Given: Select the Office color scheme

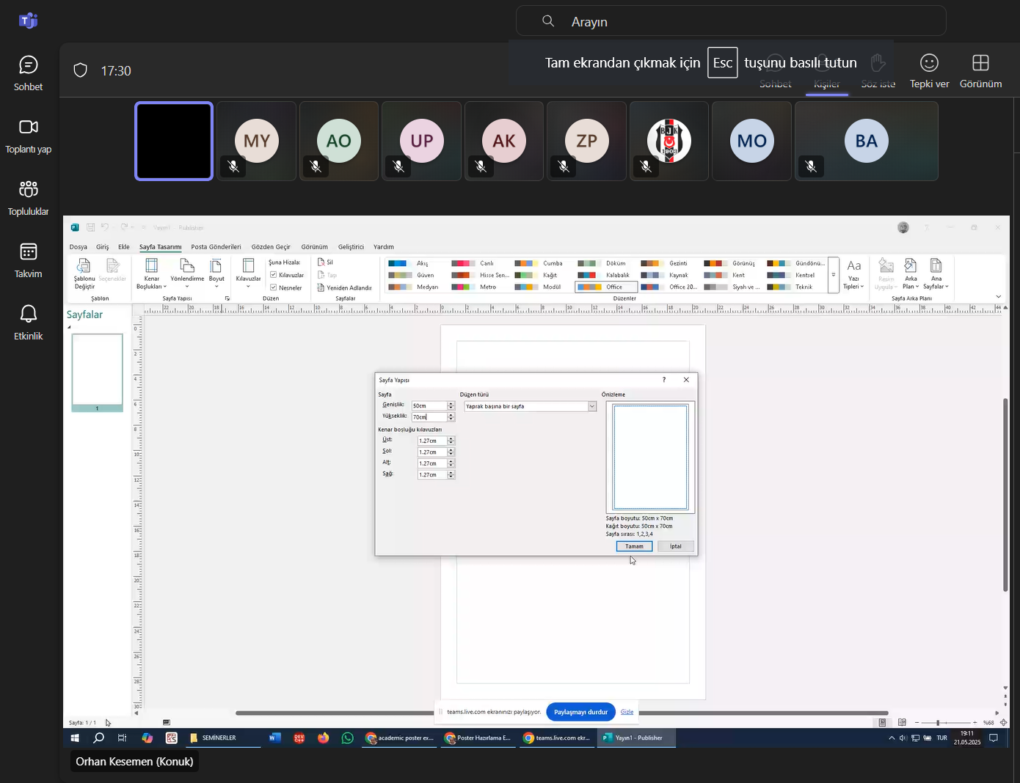Looking at the screenshot, I should point(606,287).
